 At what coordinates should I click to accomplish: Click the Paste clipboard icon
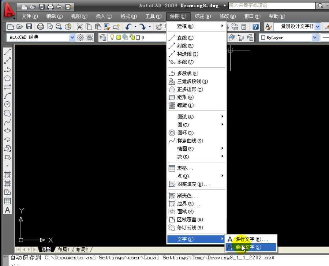coord(98,27)
